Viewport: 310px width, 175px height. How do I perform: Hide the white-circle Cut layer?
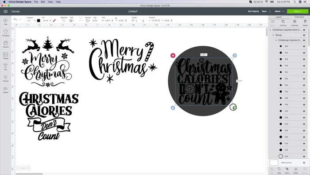304,156
